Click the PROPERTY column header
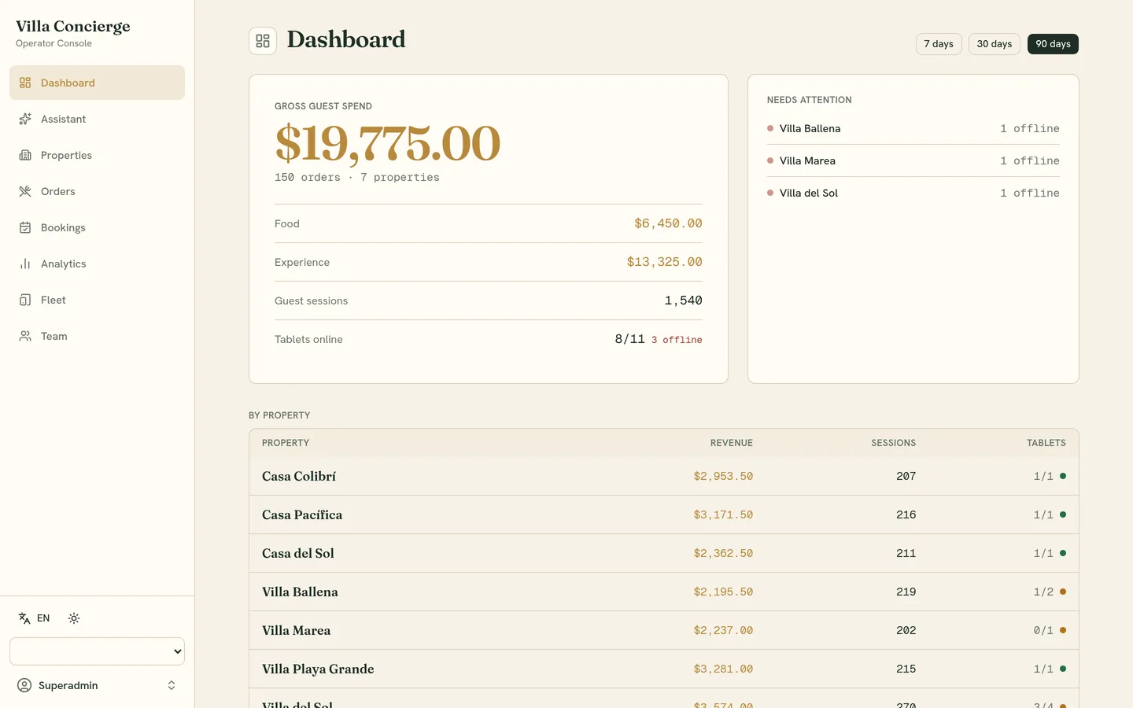The height and width of the screenshot is (708, 1133). [286, 443]
